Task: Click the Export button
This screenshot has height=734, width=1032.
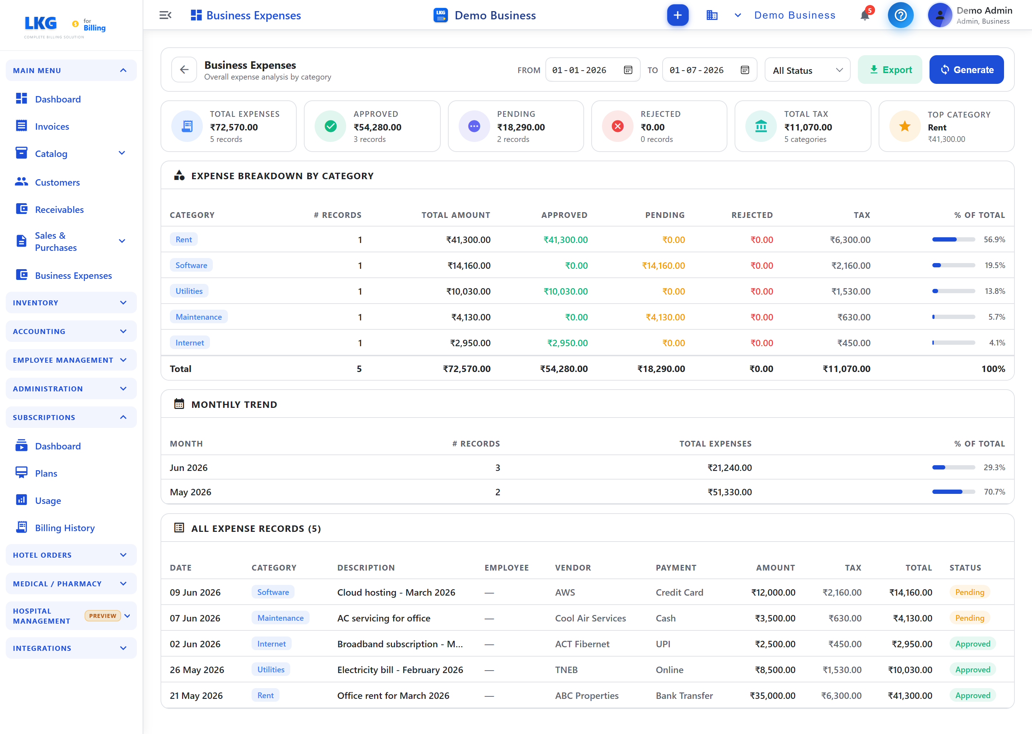Action: coord(890,70)
